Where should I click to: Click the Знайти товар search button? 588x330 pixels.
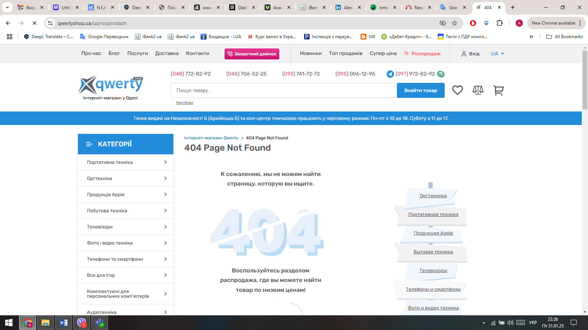click(x=420, y=91)
